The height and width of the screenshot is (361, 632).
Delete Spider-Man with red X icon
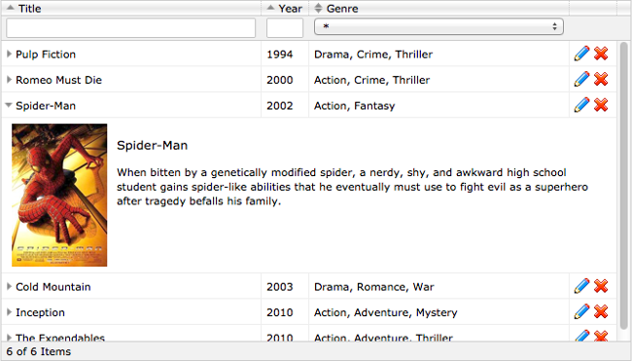tap(601, 105)
